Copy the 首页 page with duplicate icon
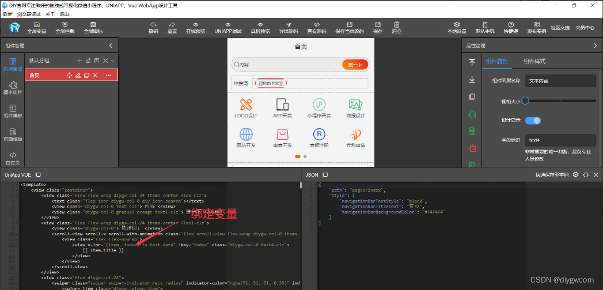Screen dimensions: 603x290 (87, 75)
